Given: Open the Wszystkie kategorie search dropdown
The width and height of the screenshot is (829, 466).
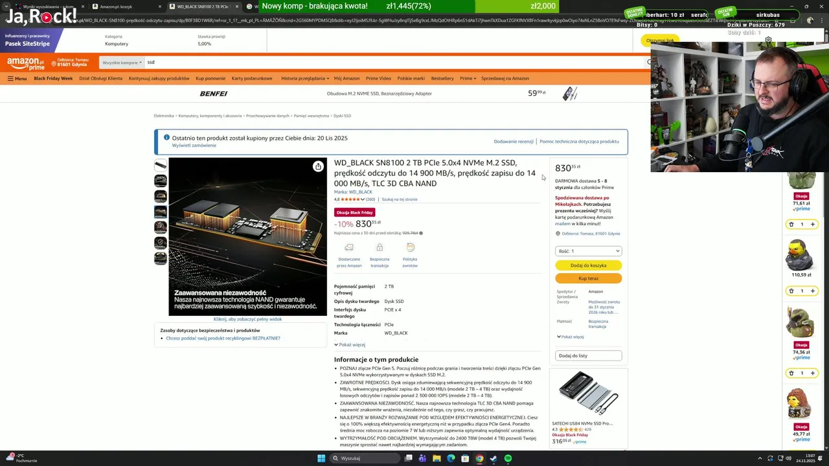Looking at the screenshot, I should click(x=122, y=63).
